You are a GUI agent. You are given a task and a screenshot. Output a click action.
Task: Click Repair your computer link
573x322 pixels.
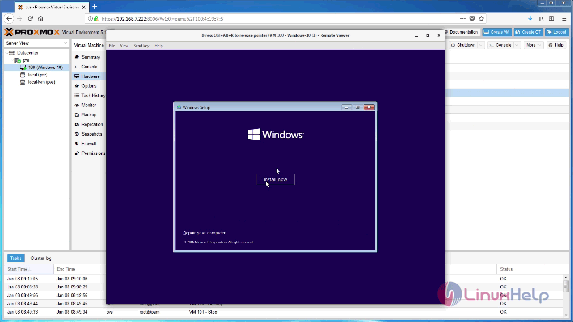pyautogui.click(x=204, y=233)
